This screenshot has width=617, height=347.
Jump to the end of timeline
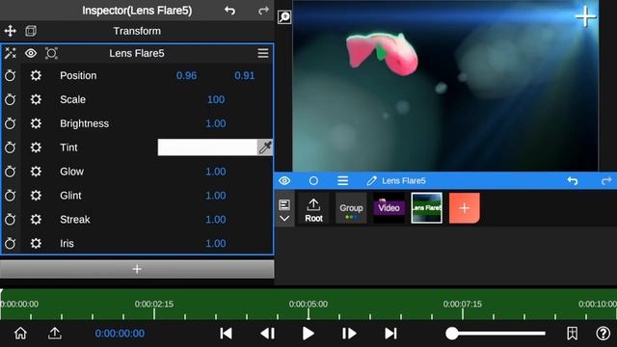click(x=390, y=334)
